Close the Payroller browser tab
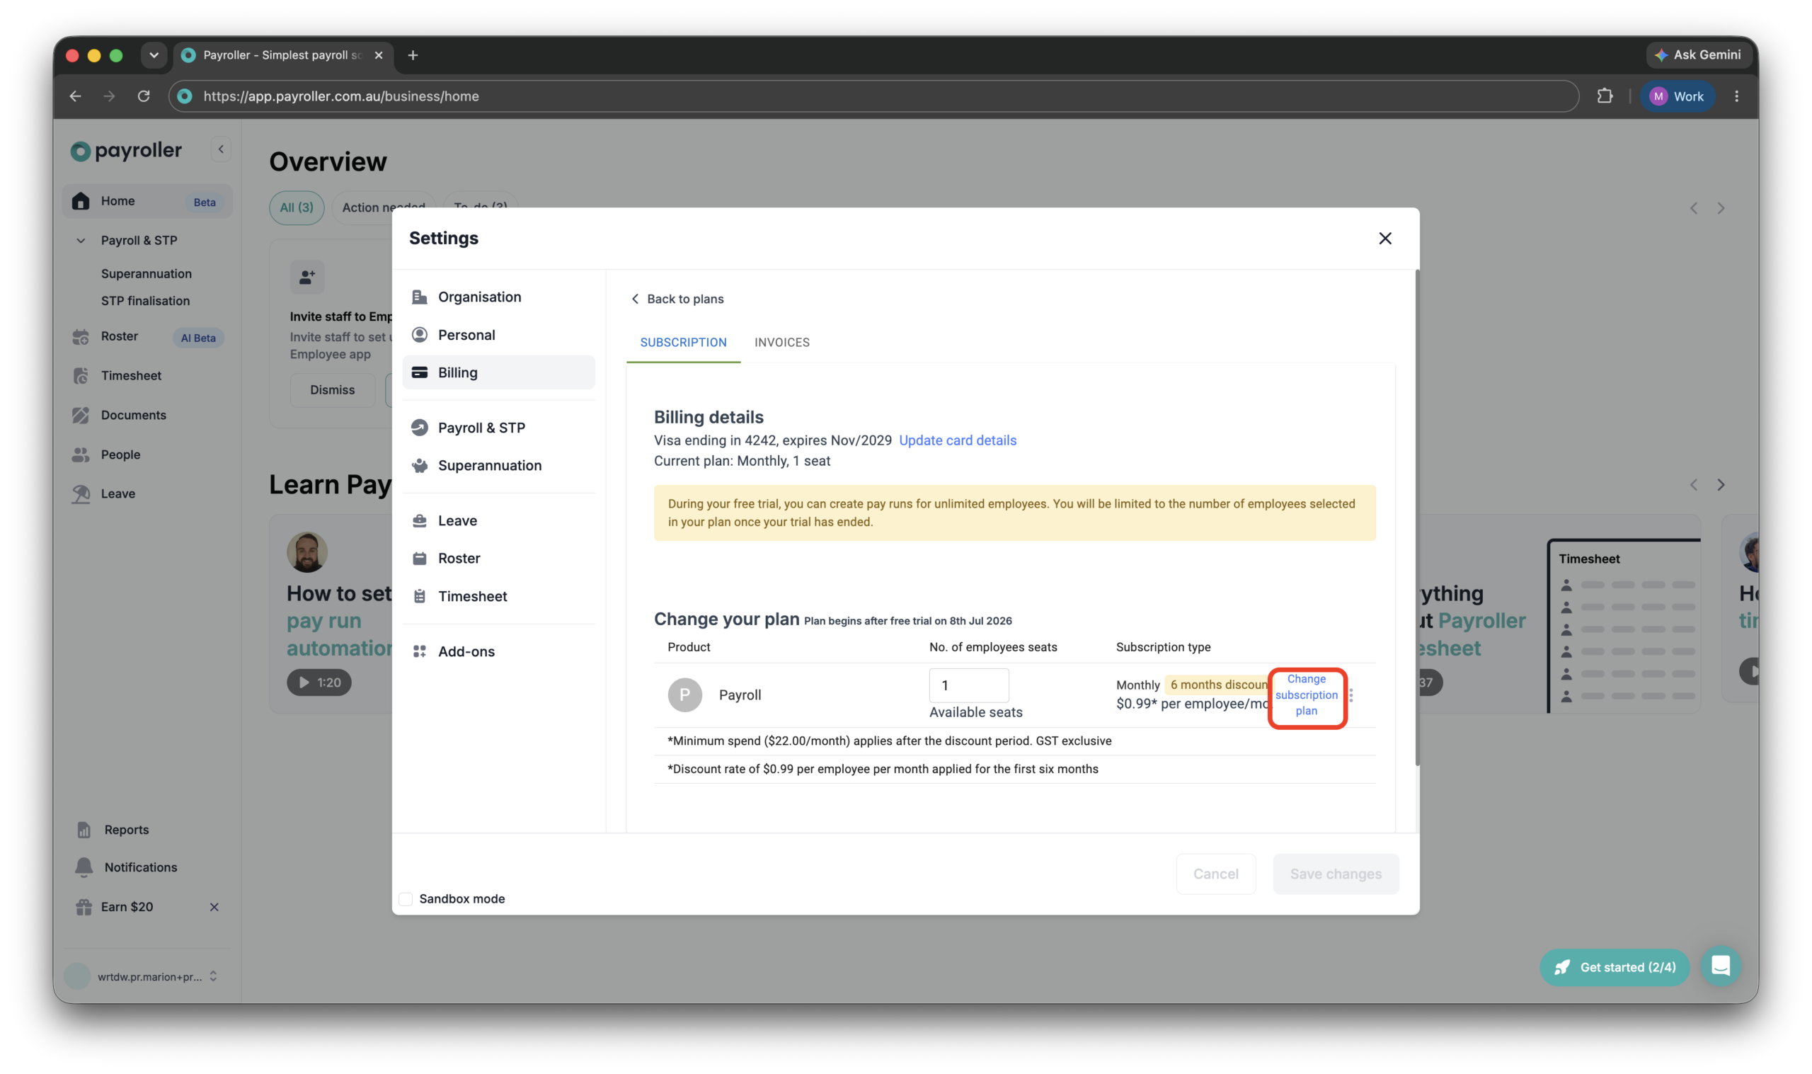The height and width of the screenshot is (1074, 1812). (x=378, y=55)
